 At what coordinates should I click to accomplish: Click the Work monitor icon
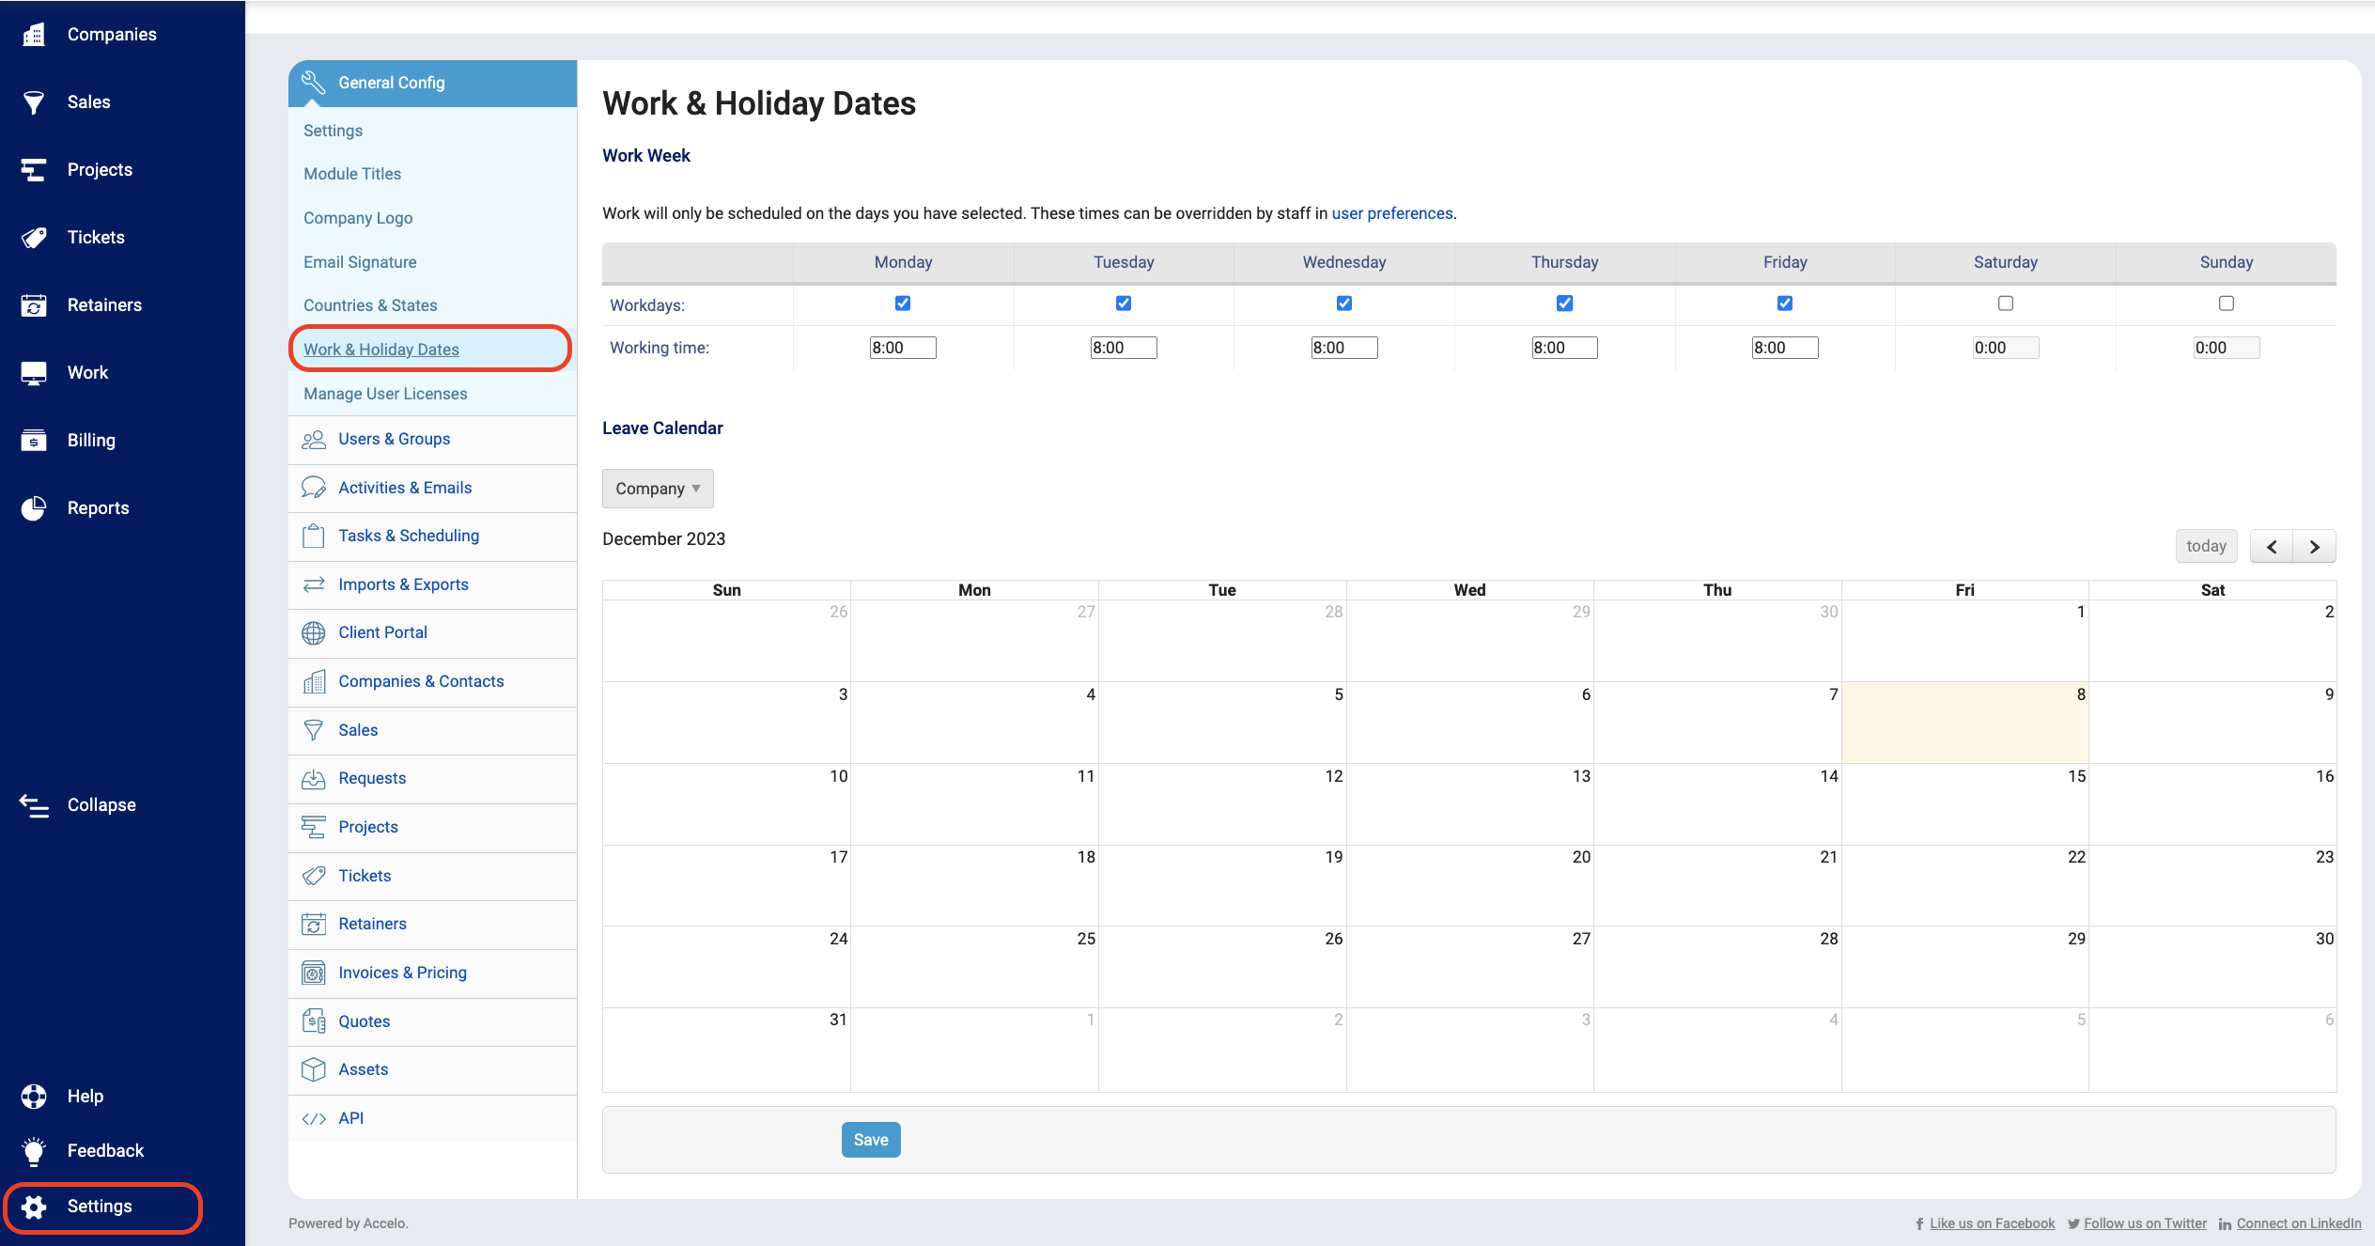coord(34,373)
